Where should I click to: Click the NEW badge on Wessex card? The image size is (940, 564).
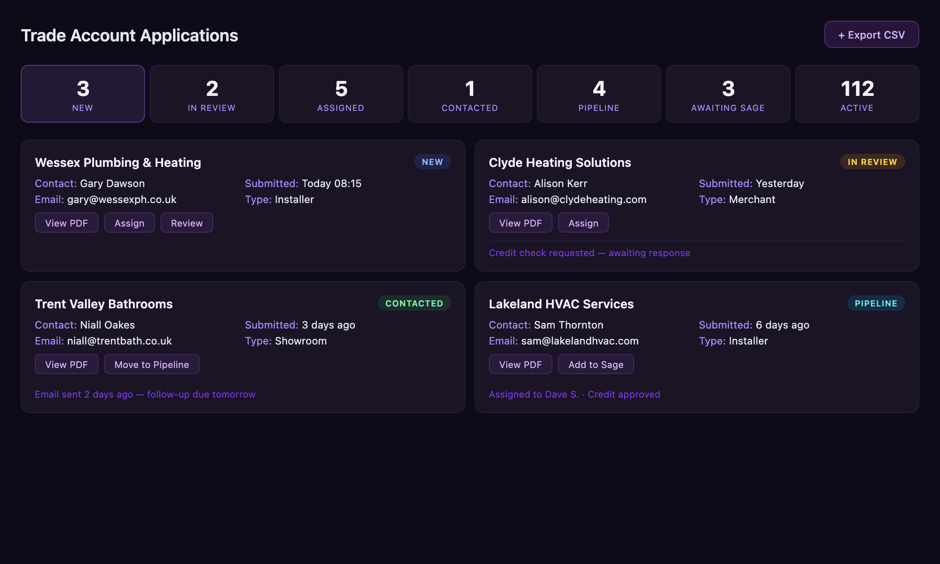[432, 162]
